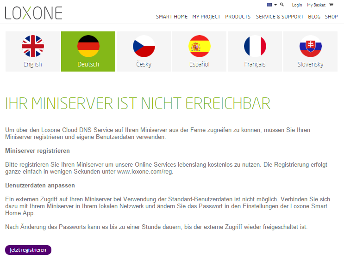
Task: Open the My Project menu
Action: (x=206, y=17)
